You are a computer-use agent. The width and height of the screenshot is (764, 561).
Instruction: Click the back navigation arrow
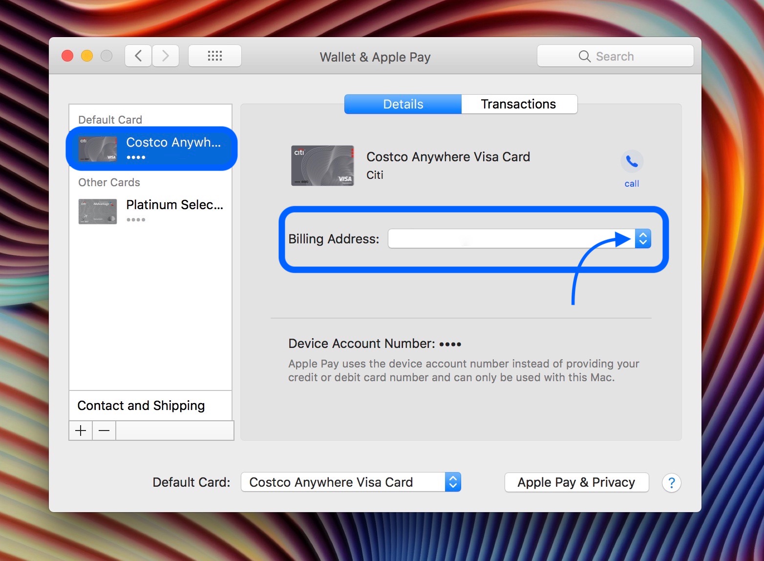138,55
